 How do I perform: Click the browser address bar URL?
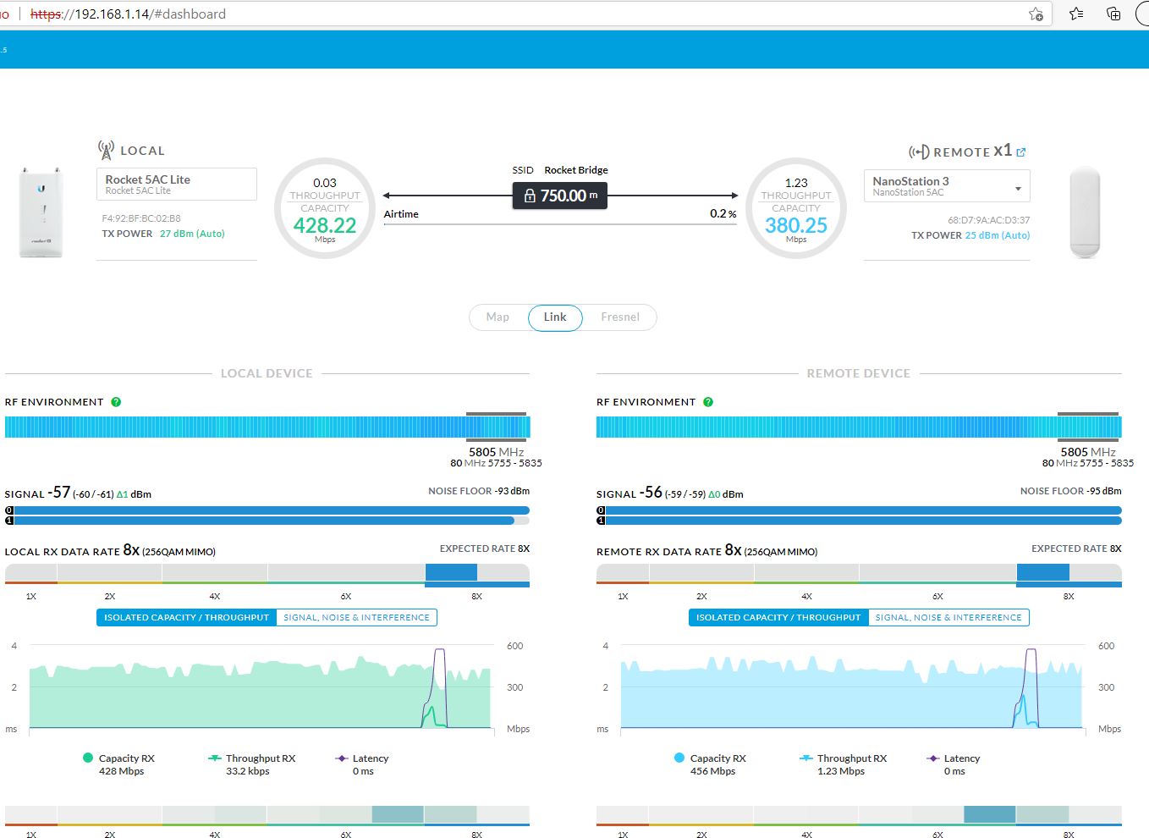(129, 14)
